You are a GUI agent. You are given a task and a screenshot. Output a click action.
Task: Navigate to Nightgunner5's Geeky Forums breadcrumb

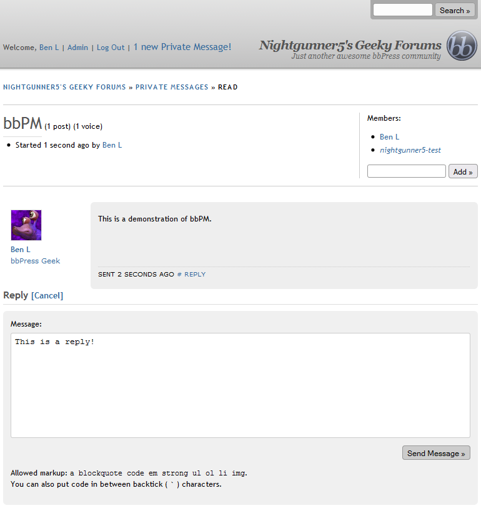(64, 87)
